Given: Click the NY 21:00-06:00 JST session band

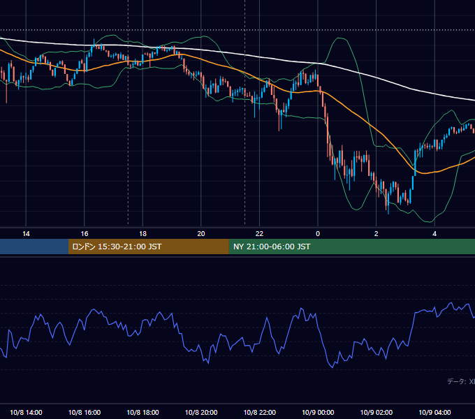Looking at the screenshot, I should pos(351,247).
